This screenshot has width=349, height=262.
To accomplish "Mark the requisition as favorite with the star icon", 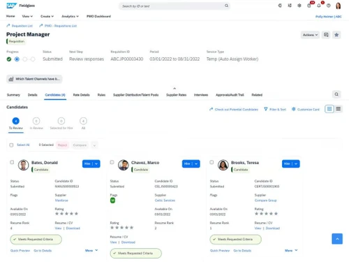I will 336,35.
